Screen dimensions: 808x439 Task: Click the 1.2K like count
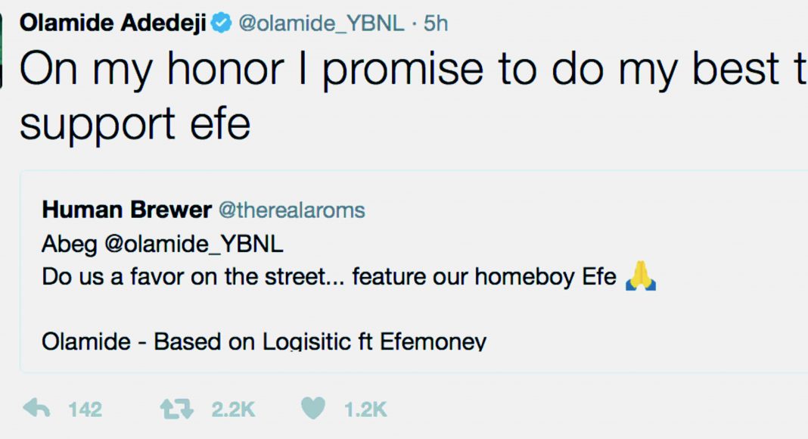point(365,409)
